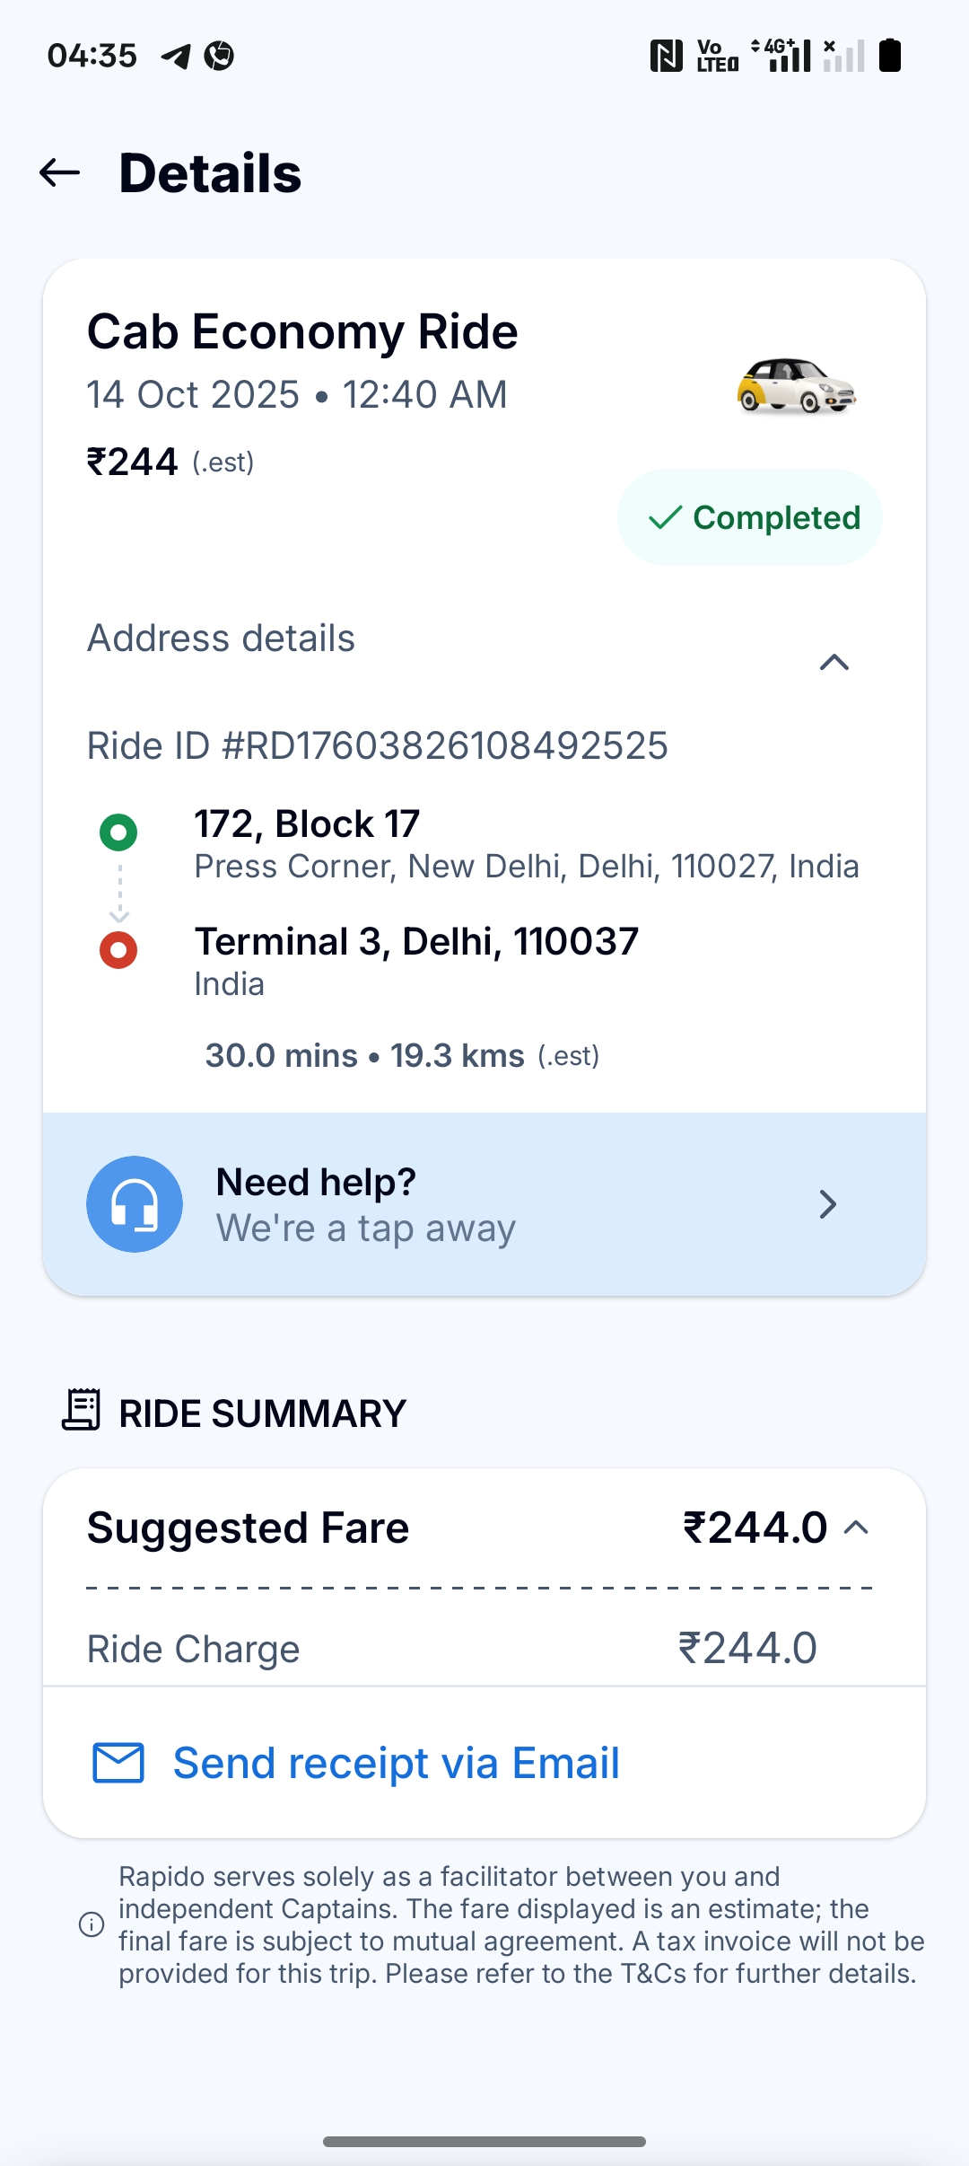Screen dimensions: 969x2166
Task: Send receipt via Email
Action: click(x=396, y=1763)
